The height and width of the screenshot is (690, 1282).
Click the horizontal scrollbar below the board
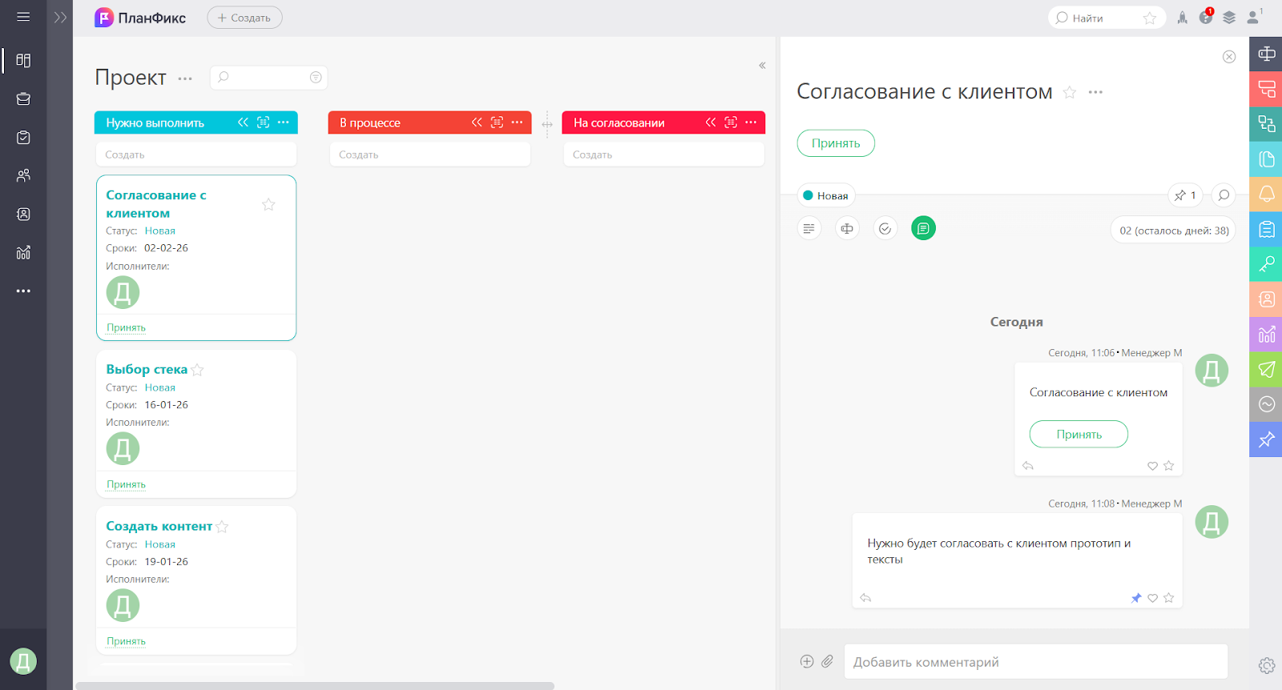[x=315, y=686]
